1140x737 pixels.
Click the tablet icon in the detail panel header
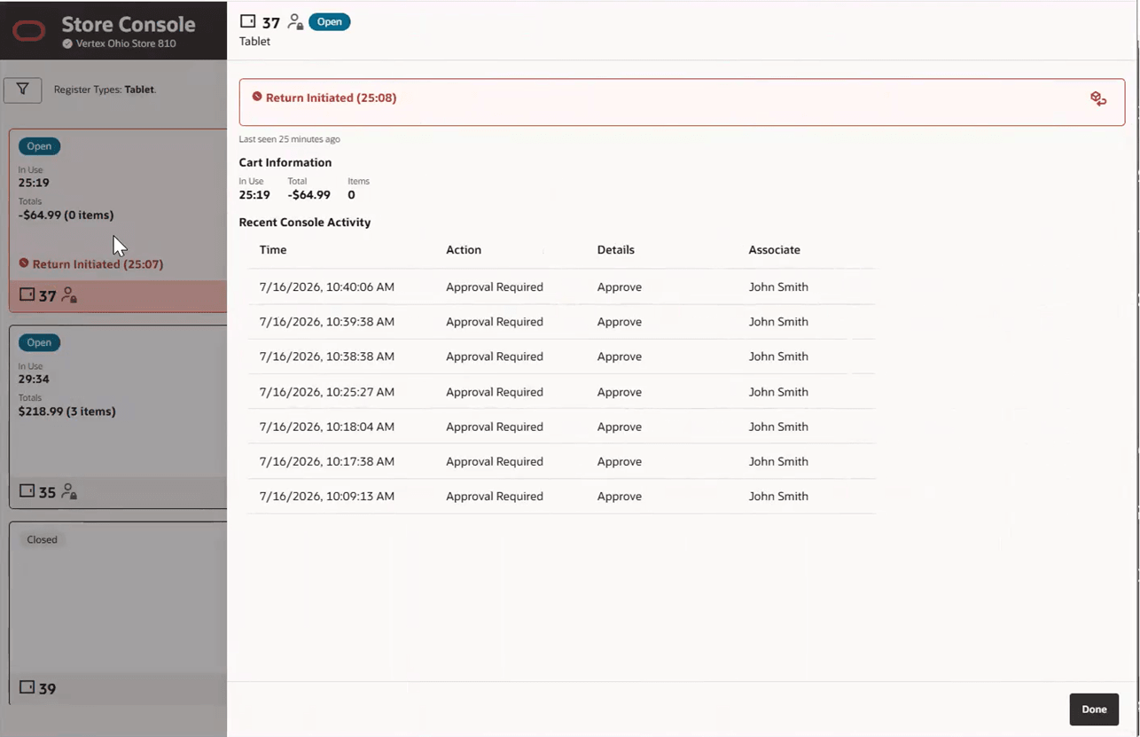(x=248, y=21)
